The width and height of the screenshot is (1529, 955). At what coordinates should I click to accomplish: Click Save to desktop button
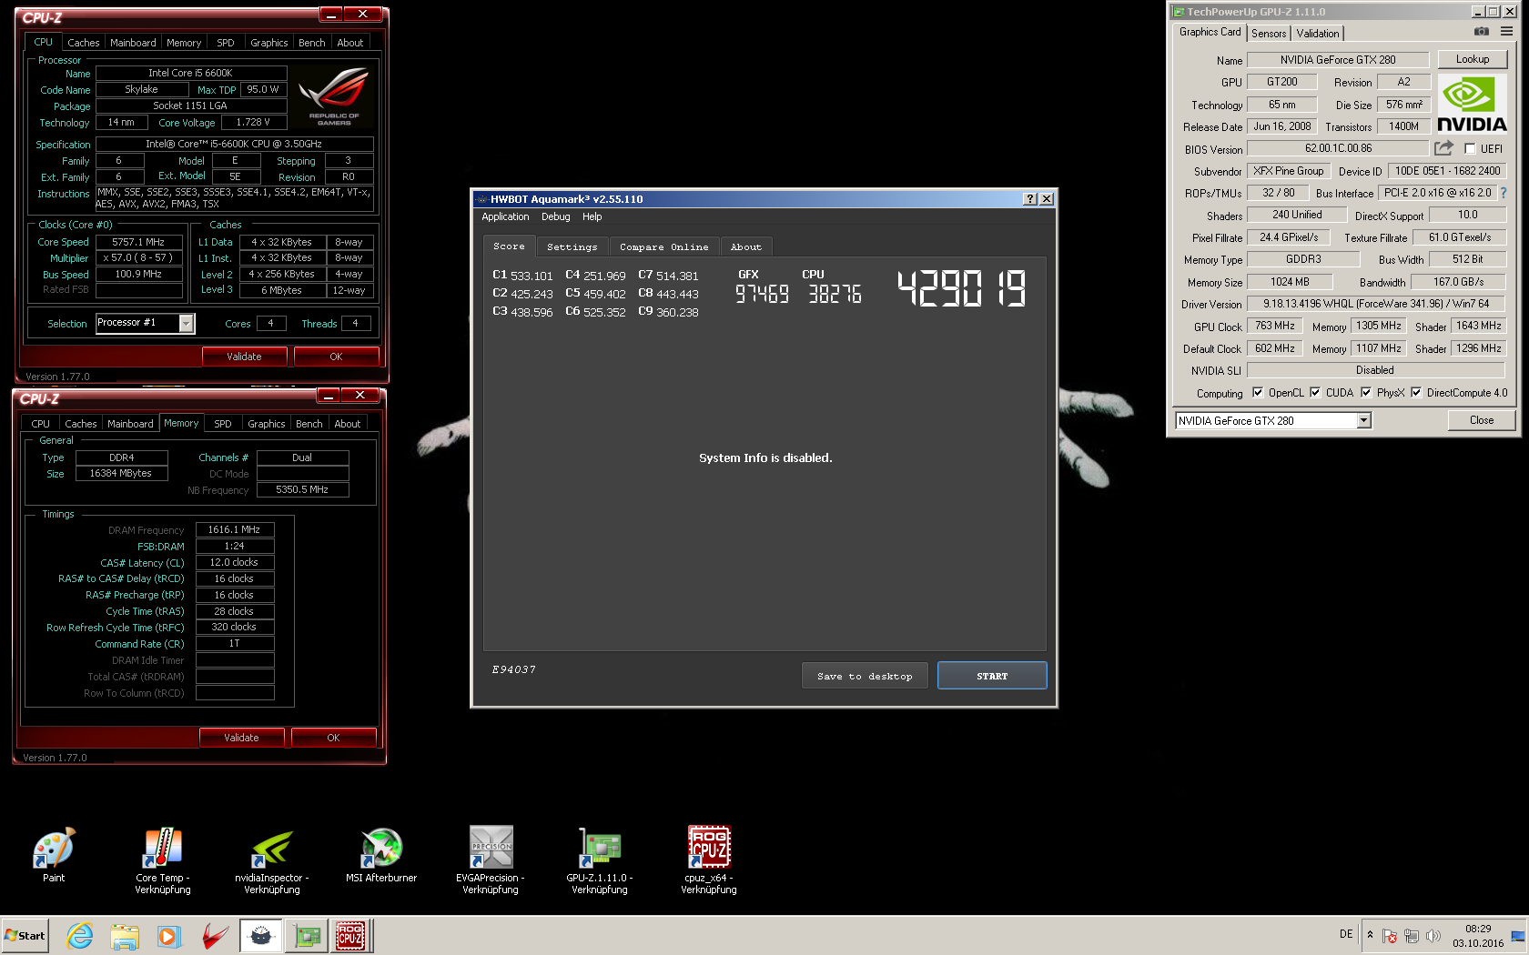865,676
